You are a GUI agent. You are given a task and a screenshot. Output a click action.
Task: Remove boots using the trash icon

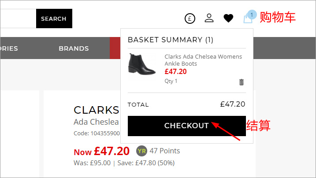point(241,82)
